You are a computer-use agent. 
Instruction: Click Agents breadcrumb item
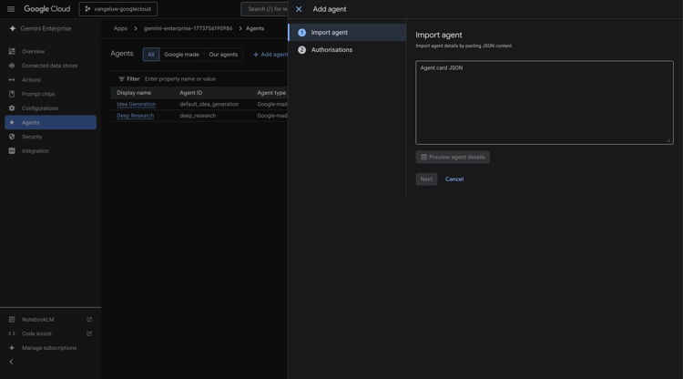tap(255, 28)
